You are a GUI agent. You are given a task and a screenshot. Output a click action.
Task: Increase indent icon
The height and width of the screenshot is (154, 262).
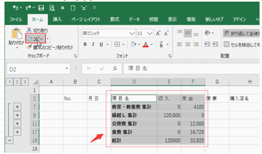coord(215,44)
